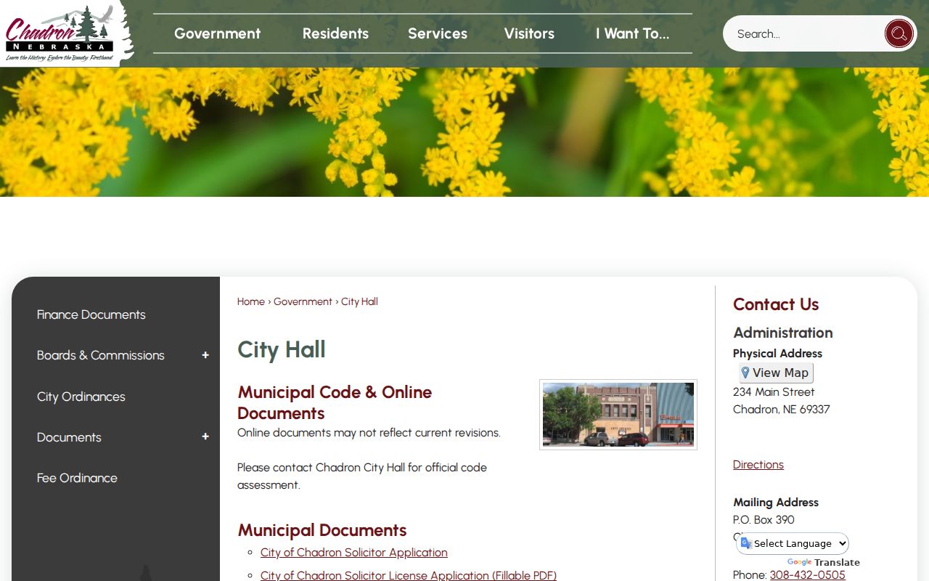The image size is (929, 581).
Task: Click the Municipal Code & Online Documents heading
Action: 335,402
